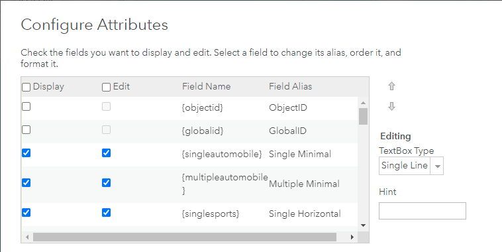Uncheck Display for singleautomobile field
Viewport: 502px width, 252px height.
coord(26,153)
